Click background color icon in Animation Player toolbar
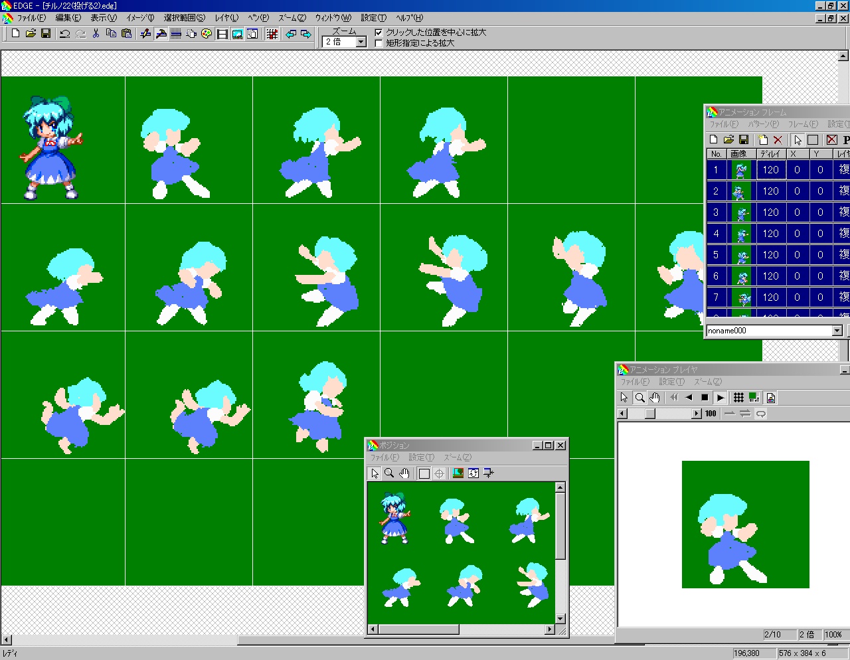This screenshot has height=660, width=850. click(x=754, y=397)
